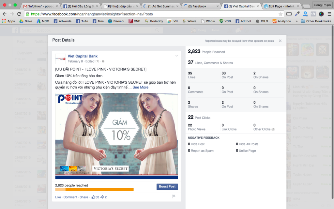Click the eyedropper extension icon
This screenshot has width=334, height=209.
point(297,14)
